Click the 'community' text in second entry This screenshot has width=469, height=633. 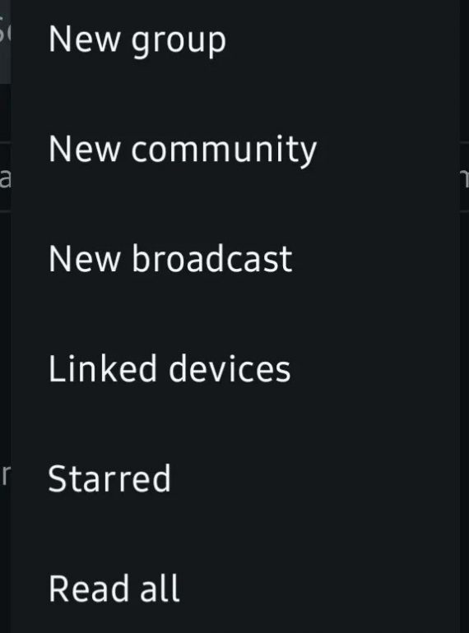(x=224, y=151)
